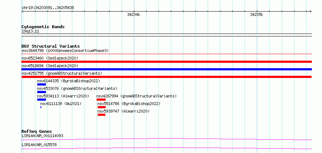Click the blue bar under nsv6144335
The height and width of the screenshot is (153, 322).
pyautogui.click(x=42, y=84)
